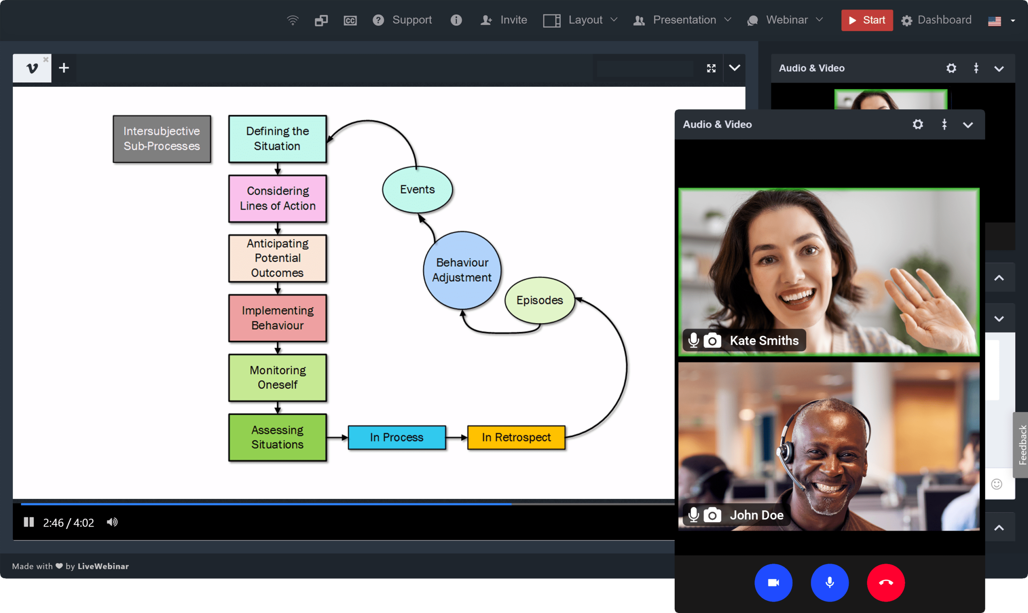Open the emoji smiley picker
1028x613 pixels.
coord(996,484)
